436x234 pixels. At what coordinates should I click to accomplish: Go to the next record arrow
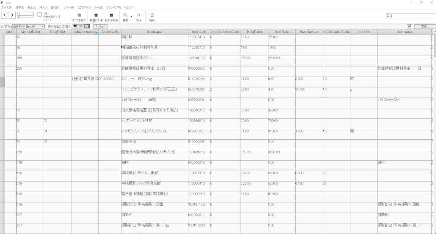pyautogui.click(x=12, y=15)
